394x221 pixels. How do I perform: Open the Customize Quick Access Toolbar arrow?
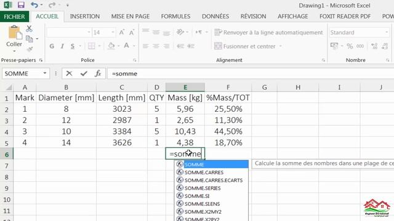67,5
